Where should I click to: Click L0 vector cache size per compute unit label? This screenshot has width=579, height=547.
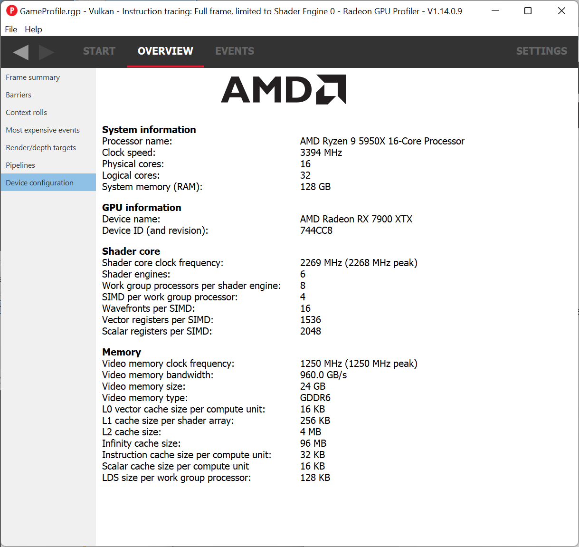pos(183,409)
